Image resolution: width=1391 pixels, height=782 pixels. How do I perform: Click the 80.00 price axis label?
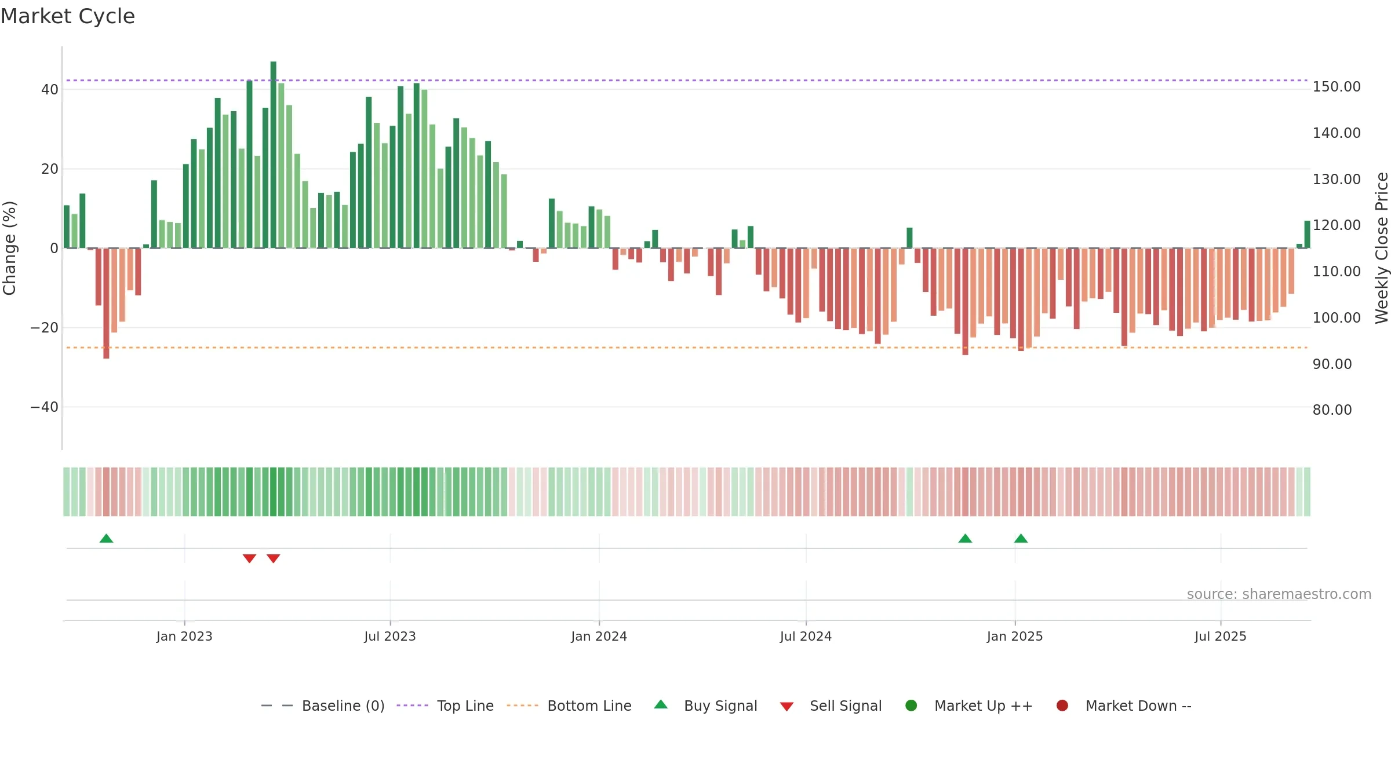1332,410
